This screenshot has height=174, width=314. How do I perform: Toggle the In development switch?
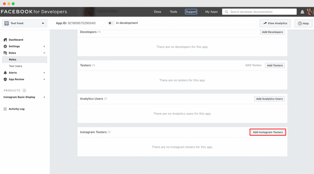[x=111, y=23]
